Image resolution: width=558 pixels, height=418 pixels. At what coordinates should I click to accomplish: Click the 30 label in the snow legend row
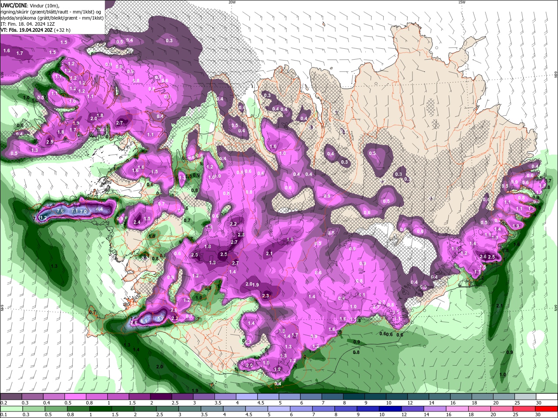(x=539, y=403)
